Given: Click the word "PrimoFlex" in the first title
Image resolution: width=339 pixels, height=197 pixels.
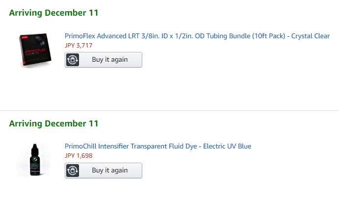Looking at the screenshot, I should click(79, 36).
